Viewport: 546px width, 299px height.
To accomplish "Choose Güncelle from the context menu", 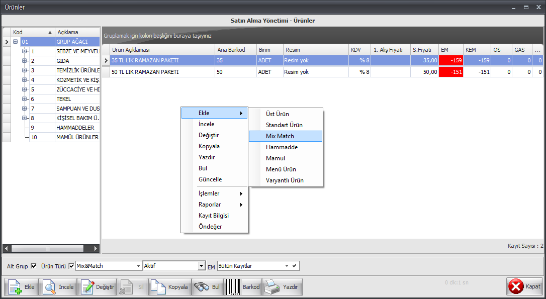I will [x=215, y=179].
